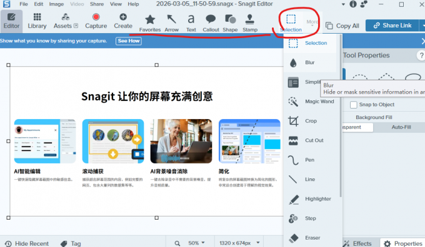This screenshot has width=425, height=247.
Task: Open the 50% zoom dropdown
Action: (x=196, y=243)
